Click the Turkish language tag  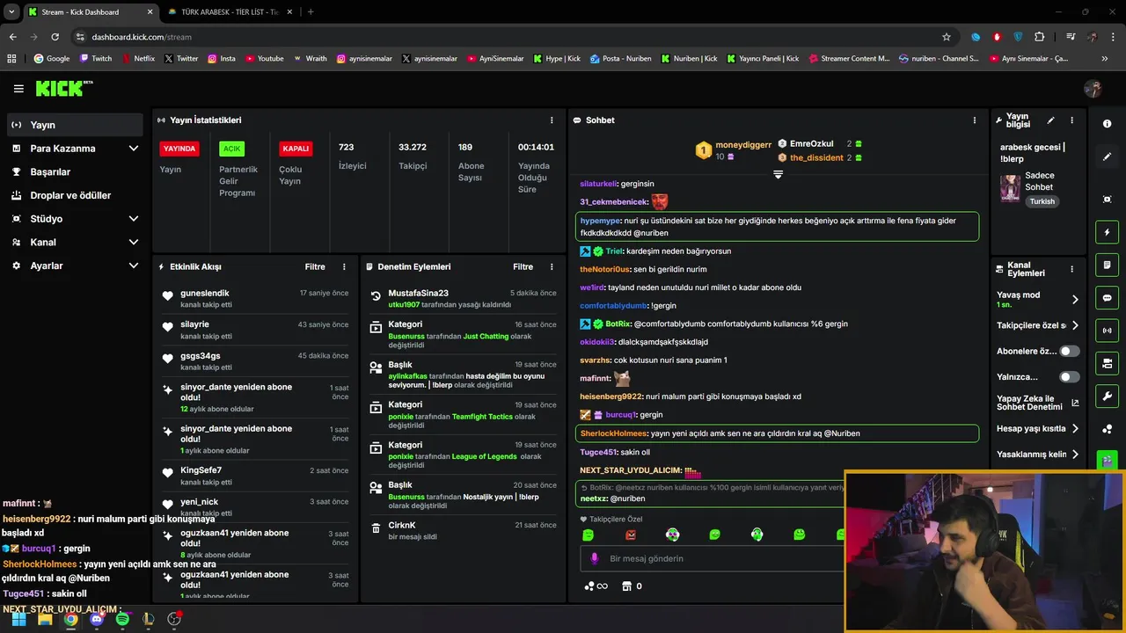(x=1042, y=201)
